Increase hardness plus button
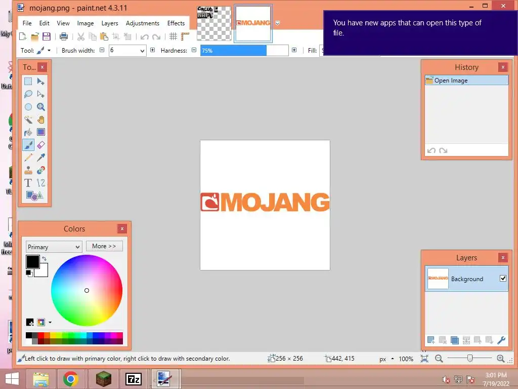The width and height of the screenshot is (518, 389). [x=294, y=50]
